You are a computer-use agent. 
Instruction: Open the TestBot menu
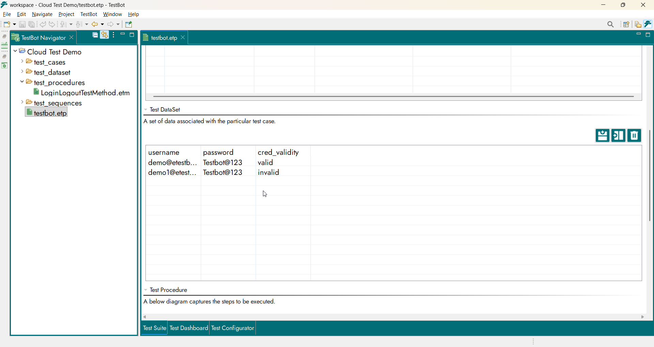point(89,14)
